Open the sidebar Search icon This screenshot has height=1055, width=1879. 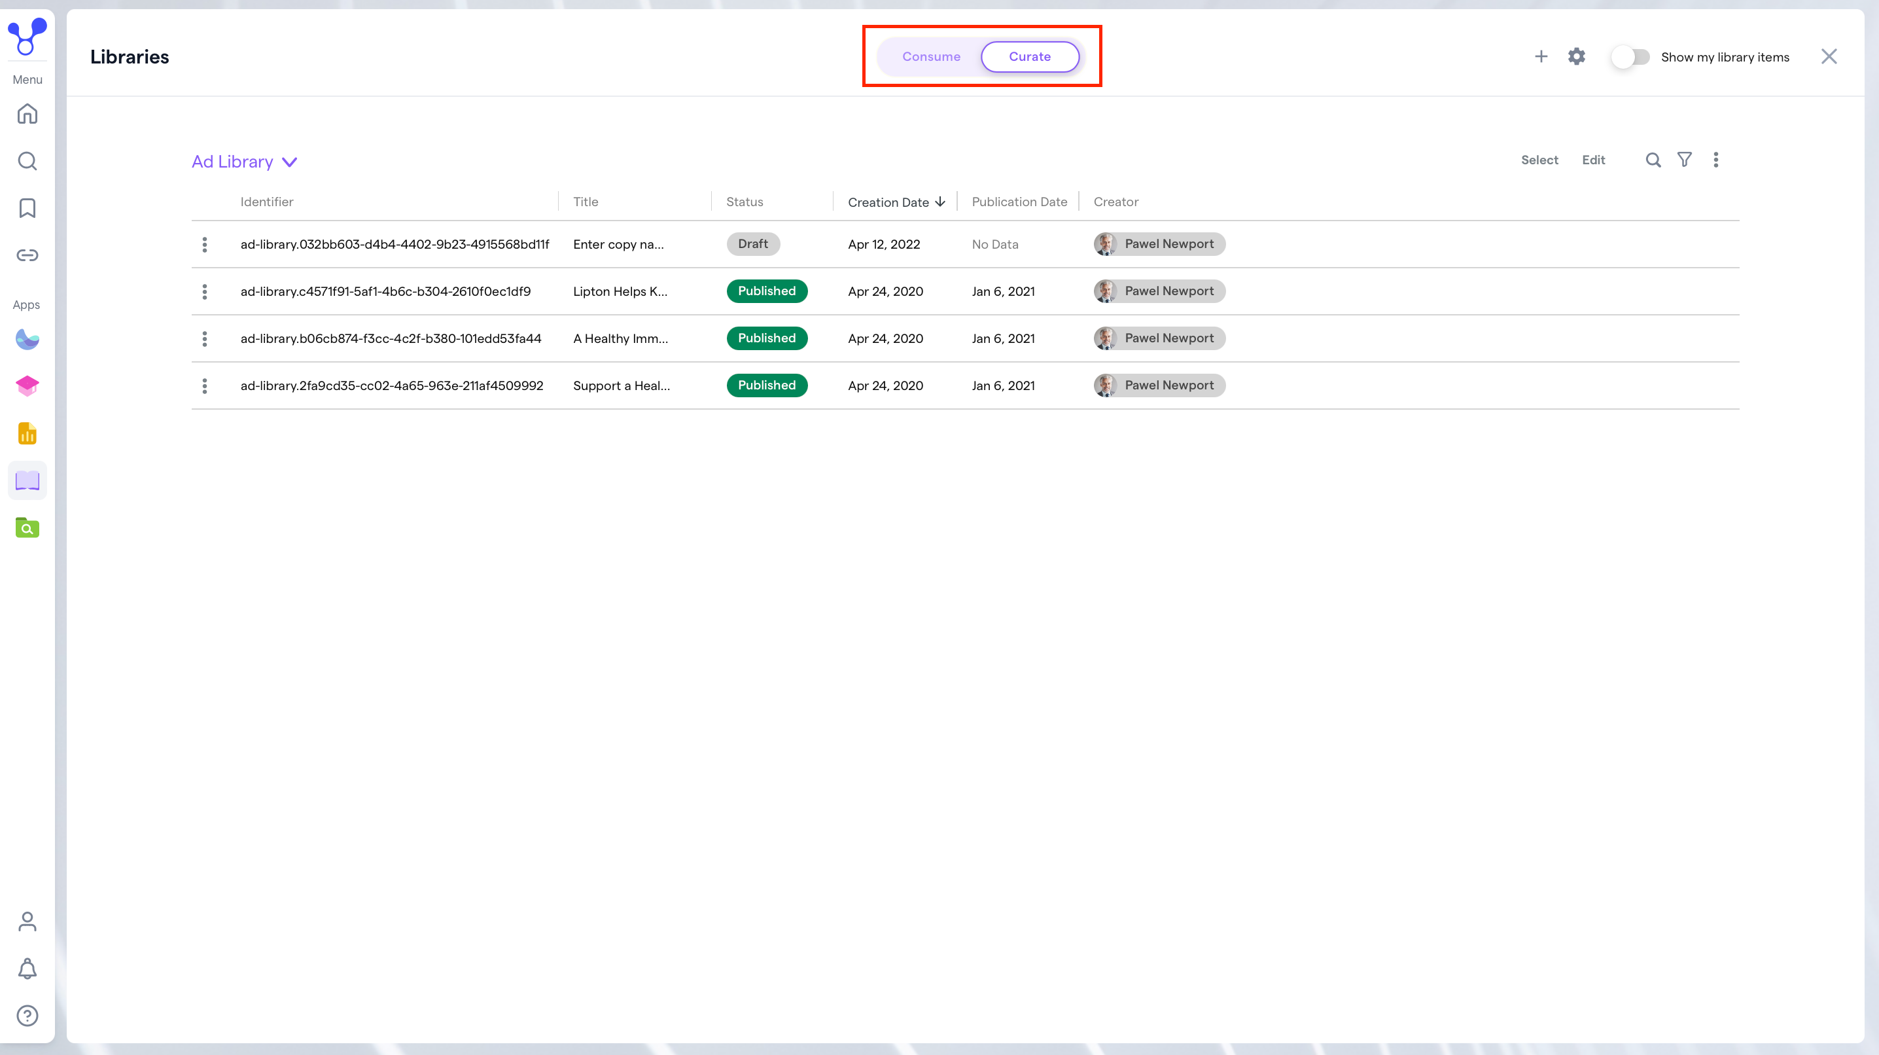pyautogui.click(x=27, y=160)
